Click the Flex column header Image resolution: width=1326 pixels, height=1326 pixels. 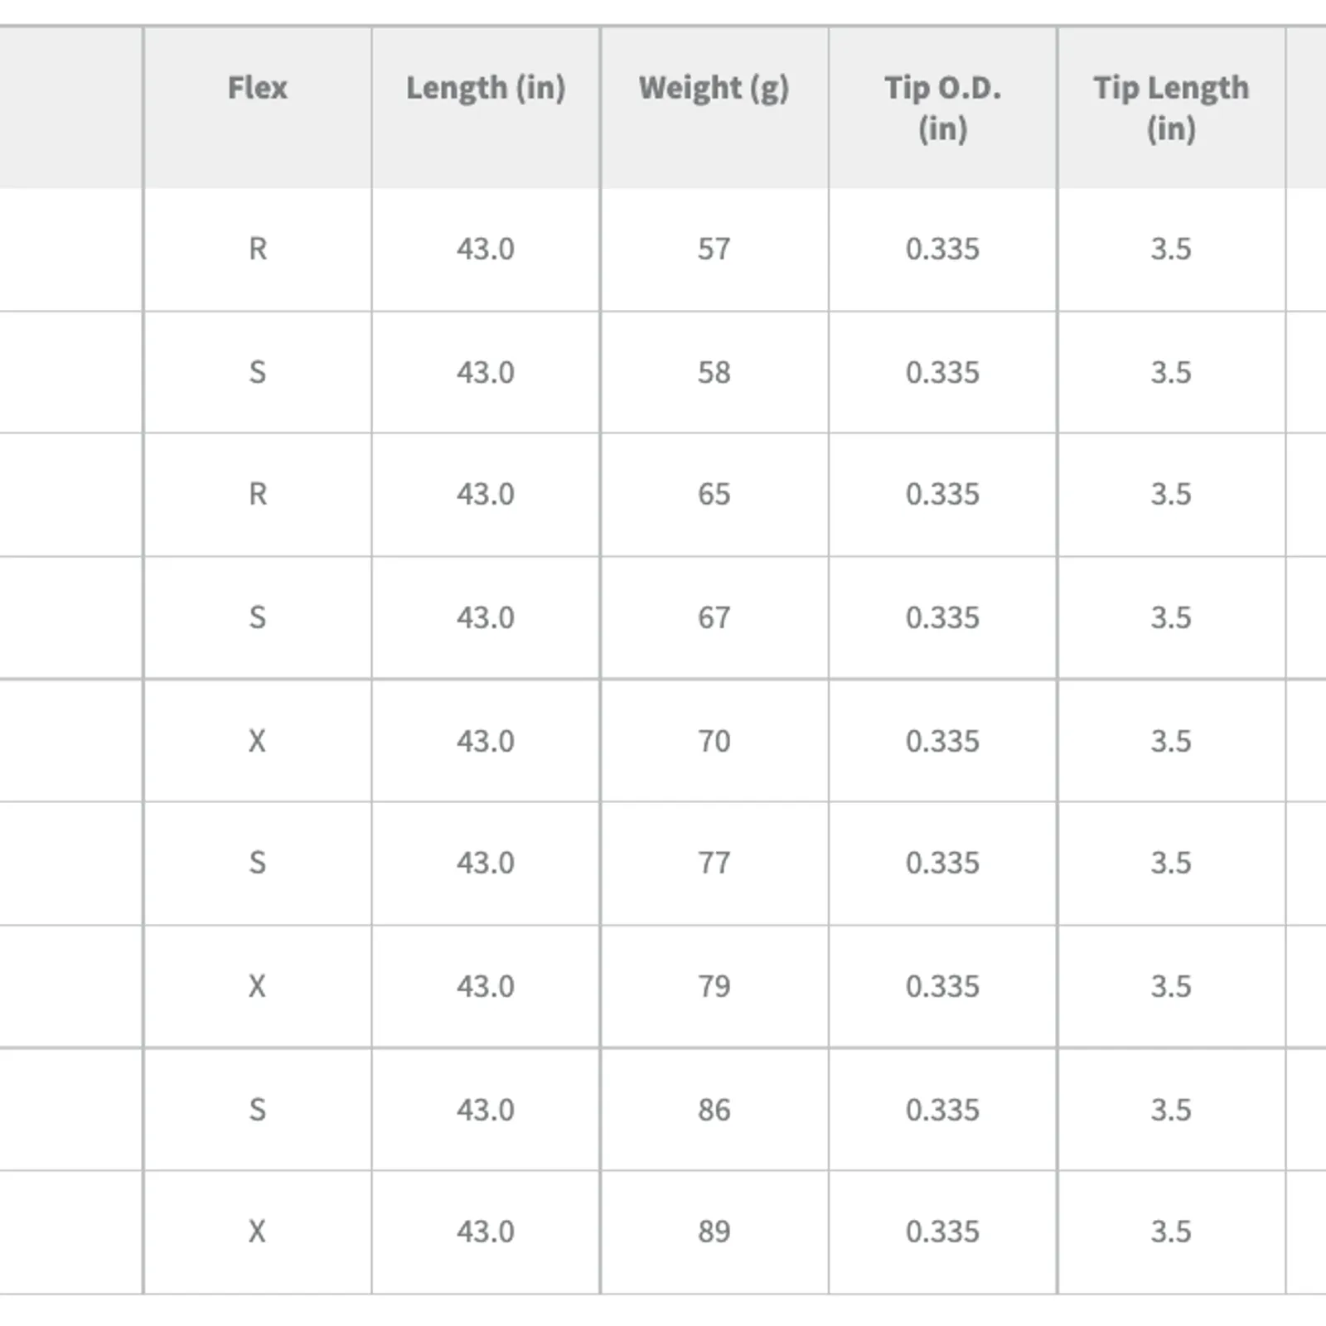point(258,108)
